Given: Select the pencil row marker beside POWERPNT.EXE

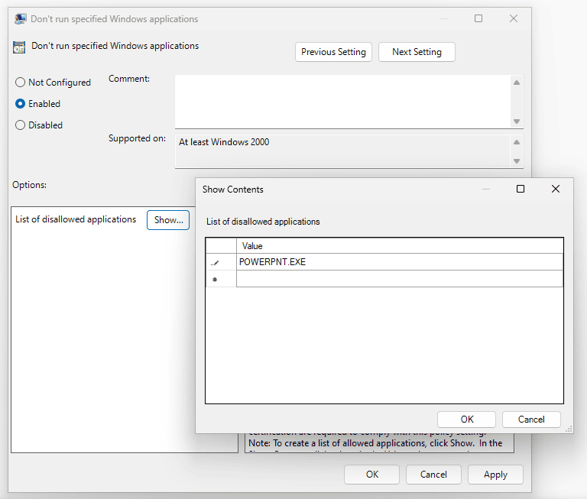Looking at the screenshot, I should (215, 262).
